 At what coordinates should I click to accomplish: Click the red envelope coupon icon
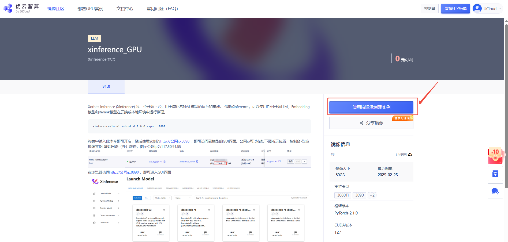pyautogui.click(x=496, y=156)
